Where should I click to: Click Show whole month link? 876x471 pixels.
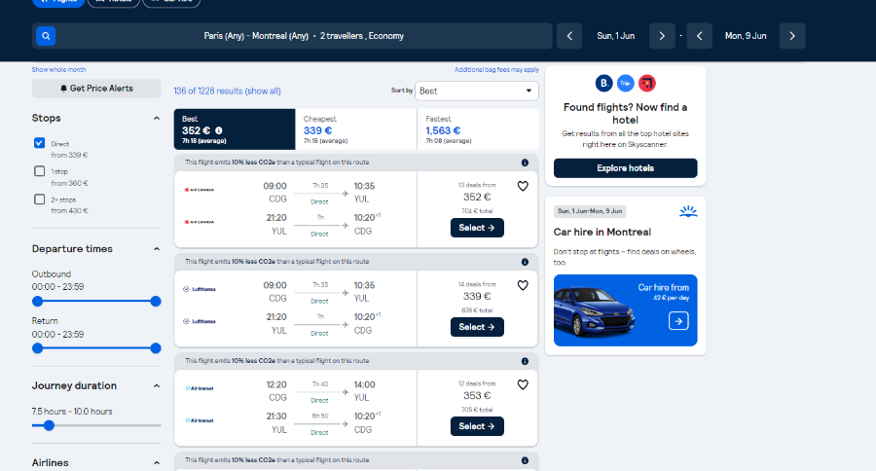pyautogui.click(x=58, y=70)
